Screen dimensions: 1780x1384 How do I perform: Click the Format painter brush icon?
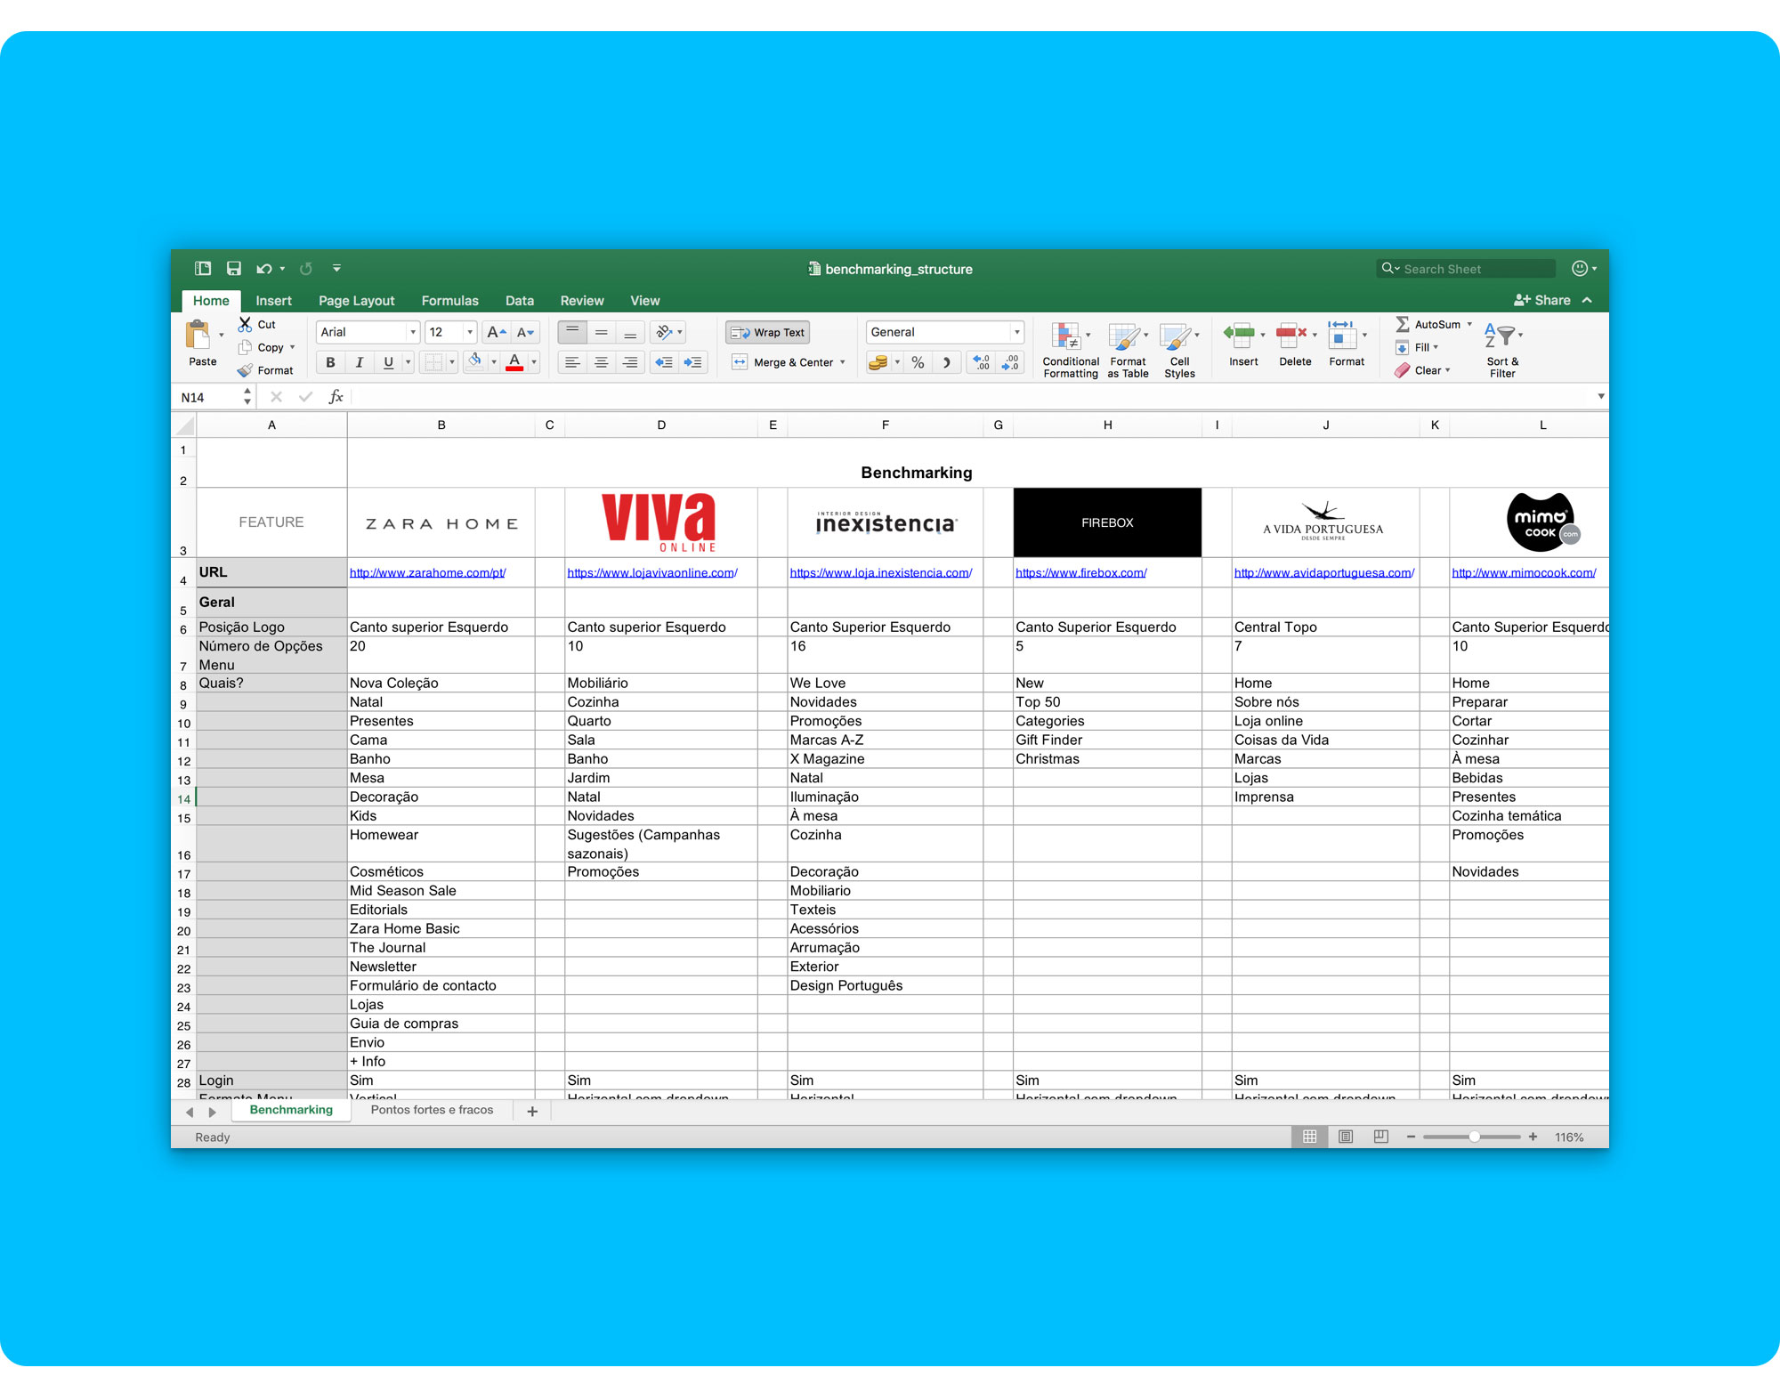click(246, 370)
